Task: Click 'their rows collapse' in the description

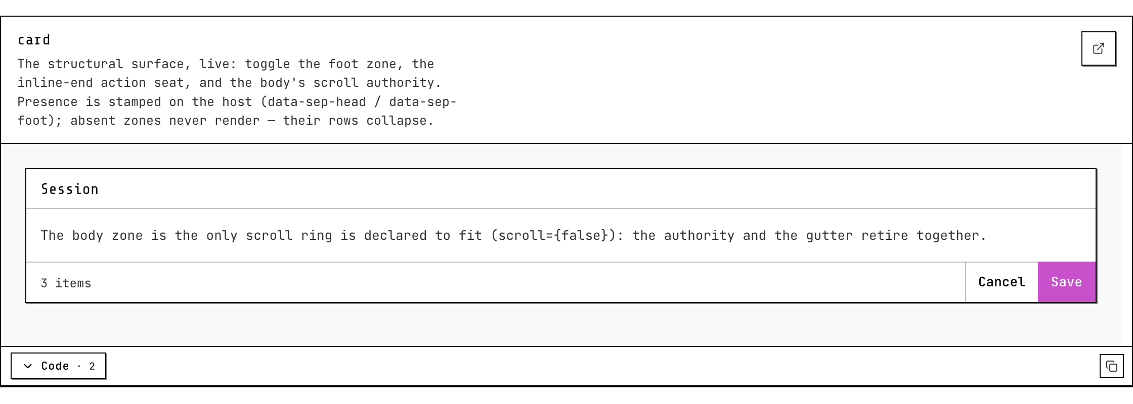Action: click(x=358, y=121)
